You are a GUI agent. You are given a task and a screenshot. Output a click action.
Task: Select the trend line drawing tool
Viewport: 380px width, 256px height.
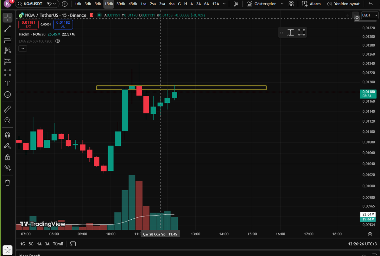pyautogui.click(x=8, y=29)
